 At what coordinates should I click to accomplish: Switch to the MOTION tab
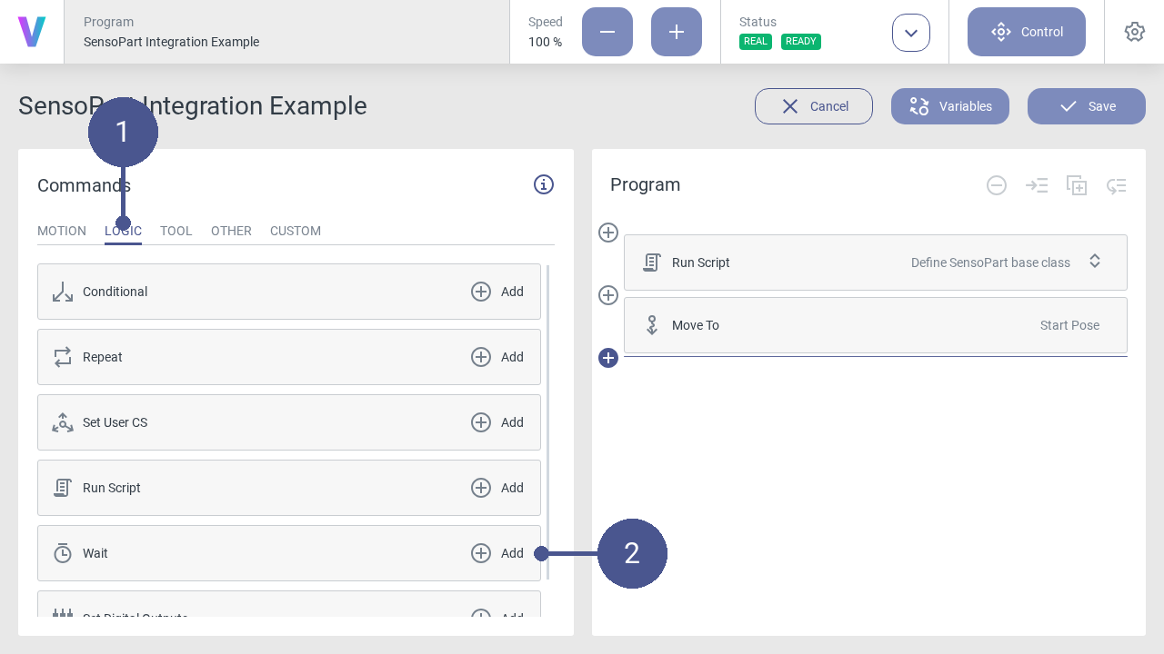pos(62,231)
